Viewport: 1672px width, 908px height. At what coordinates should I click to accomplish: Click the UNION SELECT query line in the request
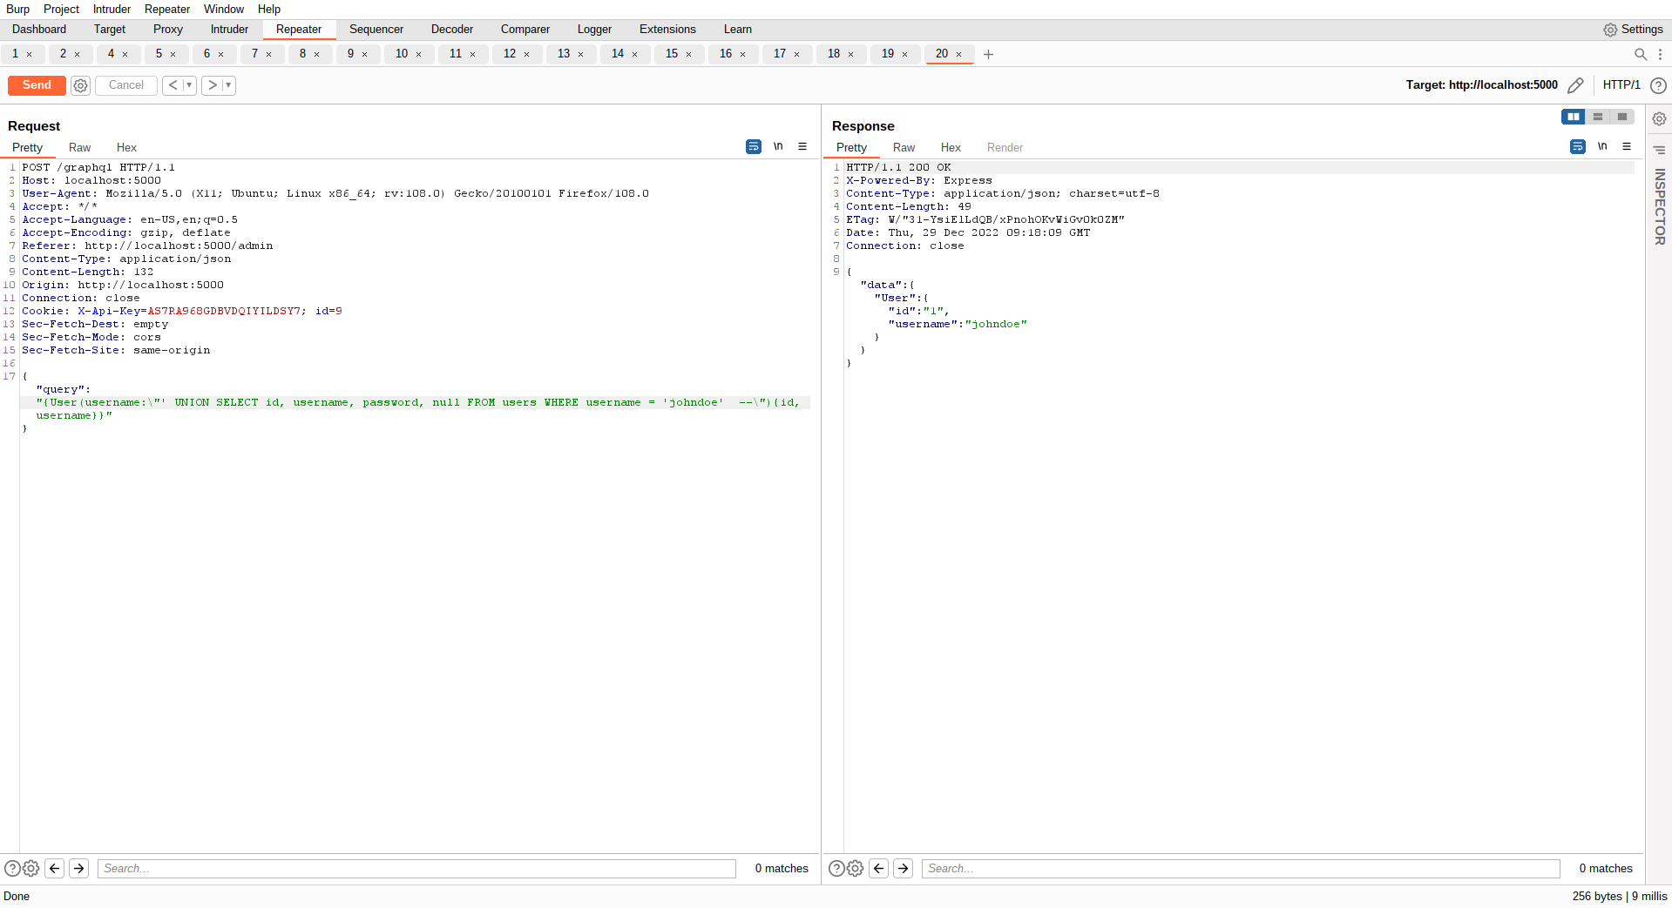point(417,402)
